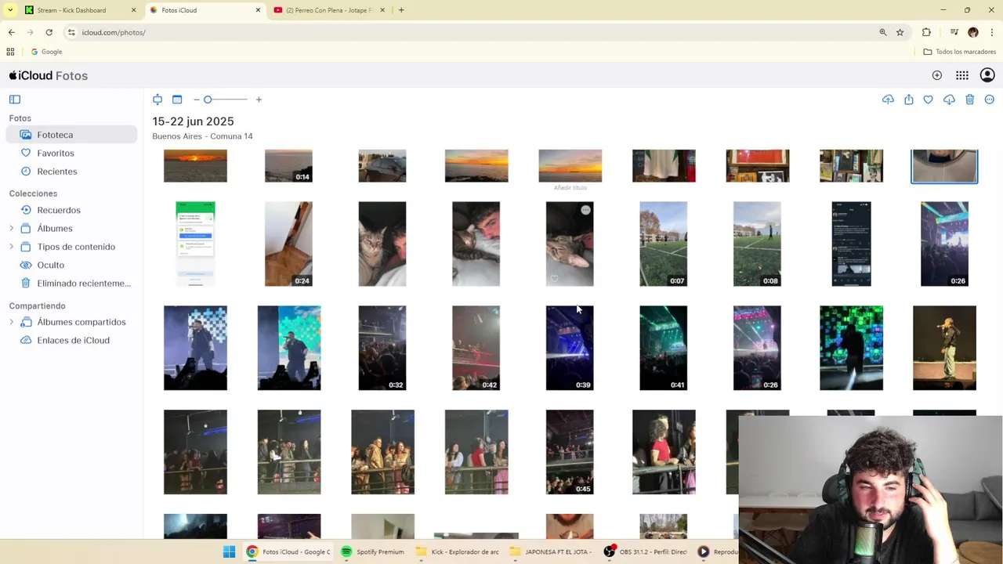Switch to Stream - Kick Dashboard tab
Viewport: 1003px width, 564px height.
tap(79, 10)
